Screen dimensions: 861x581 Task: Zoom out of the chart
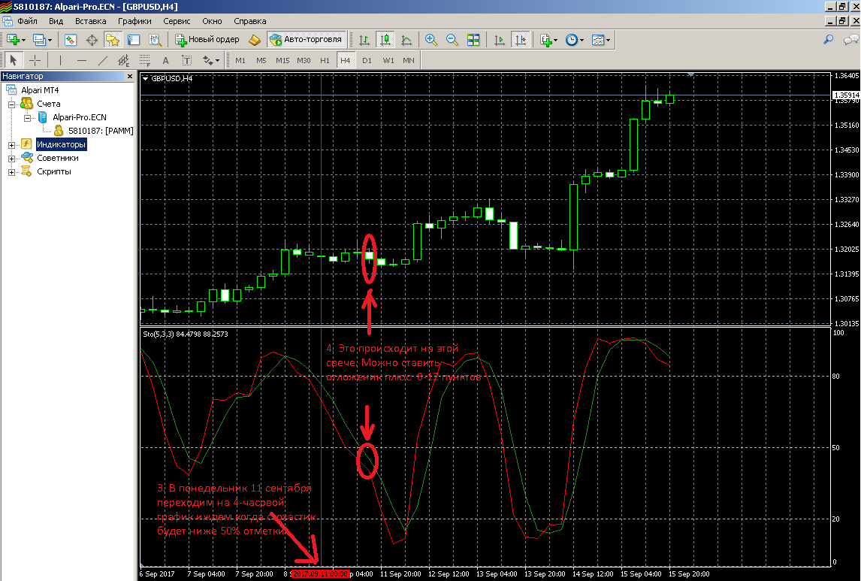coord(452,40)
